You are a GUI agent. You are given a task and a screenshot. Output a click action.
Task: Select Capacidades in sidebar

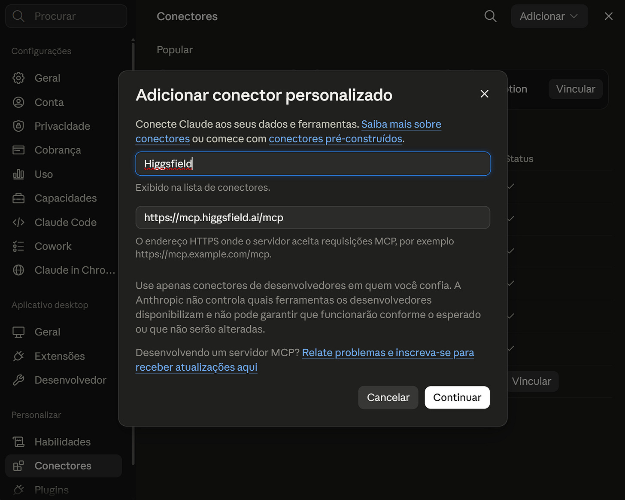[64, 198]
